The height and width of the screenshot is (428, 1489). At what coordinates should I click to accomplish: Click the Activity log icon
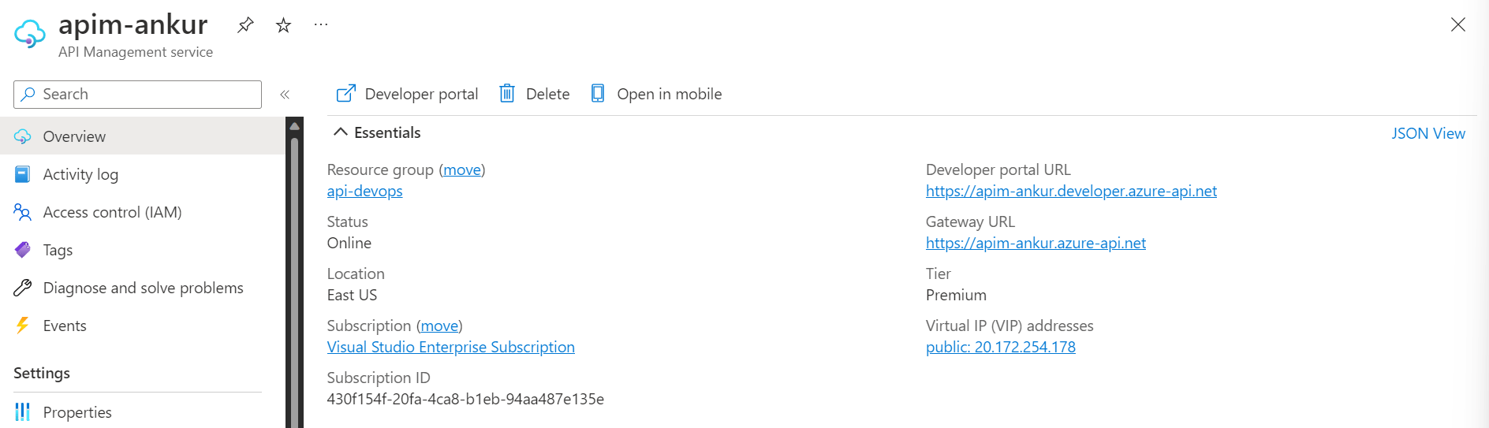point(23,174)
